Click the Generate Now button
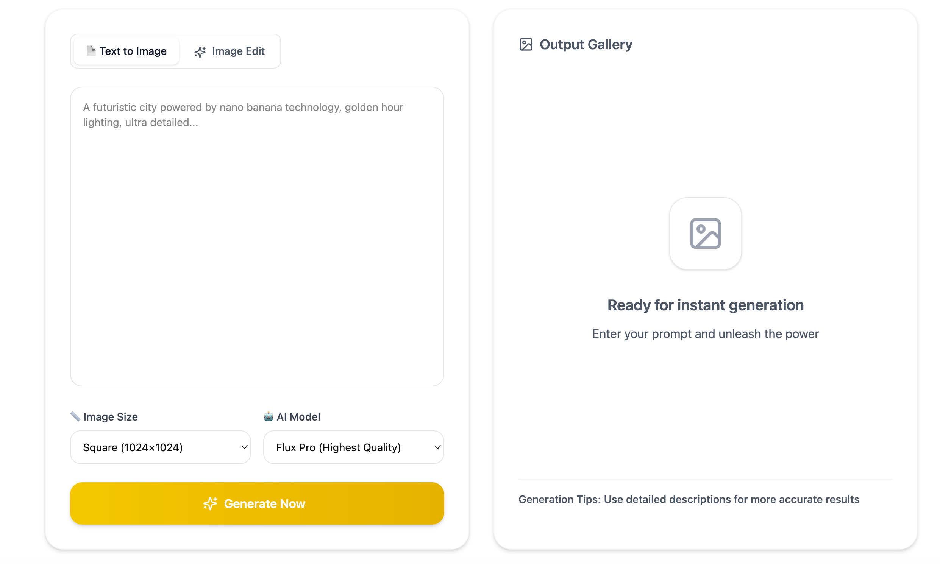This screenshot has width=940, height=564. click(x=257, y=503)
